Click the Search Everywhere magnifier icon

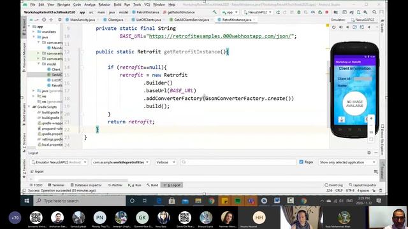pyautogui.click(x=374, y=12)
